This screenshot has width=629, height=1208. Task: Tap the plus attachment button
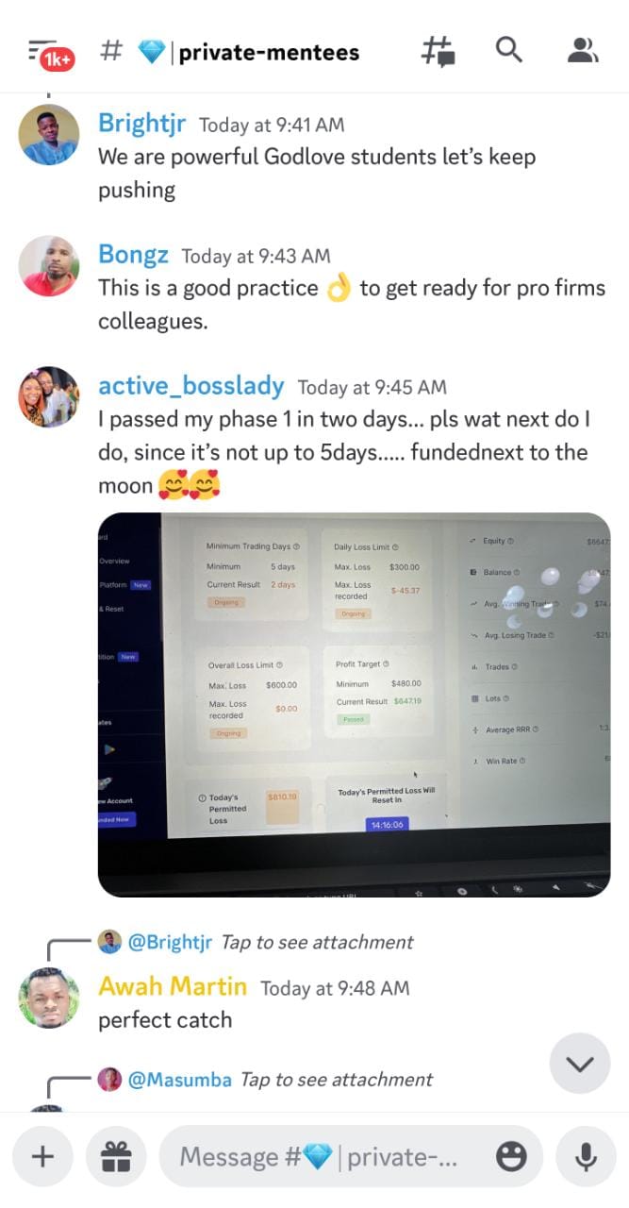click(x=42, y=1156)
